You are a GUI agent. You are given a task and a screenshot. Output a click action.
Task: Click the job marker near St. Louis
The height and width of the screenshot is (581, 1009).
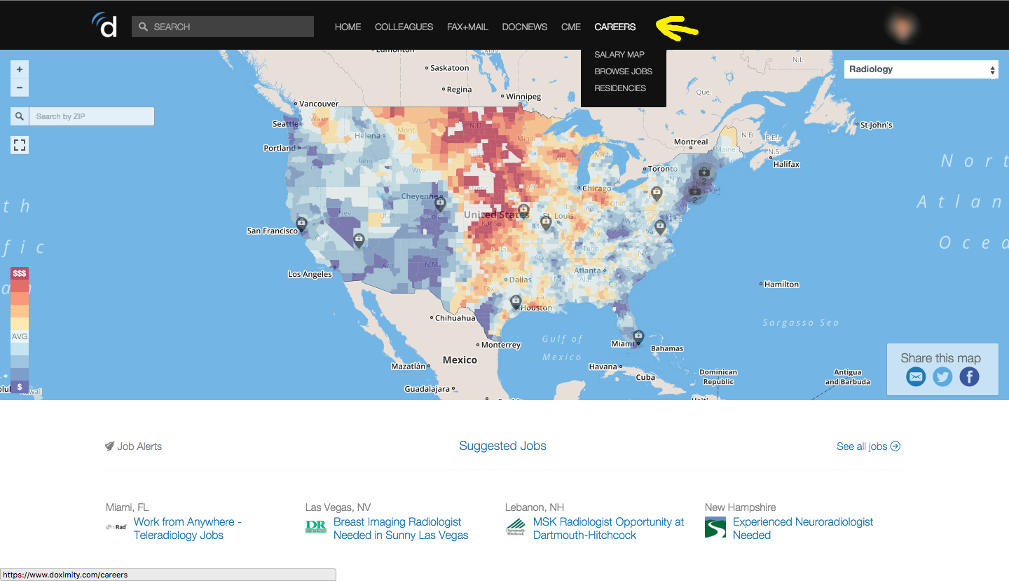(x=546, y=223)
